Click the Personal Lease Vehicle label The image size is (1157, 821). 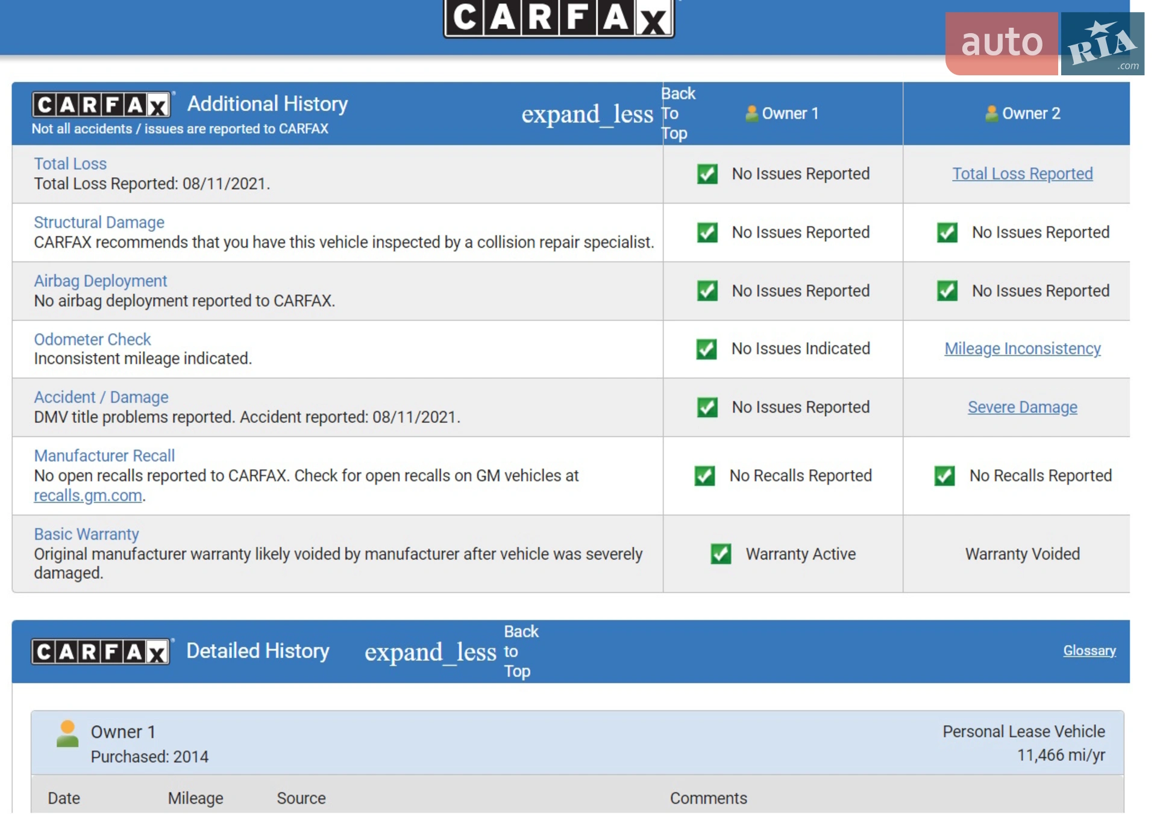[1023, 732]
